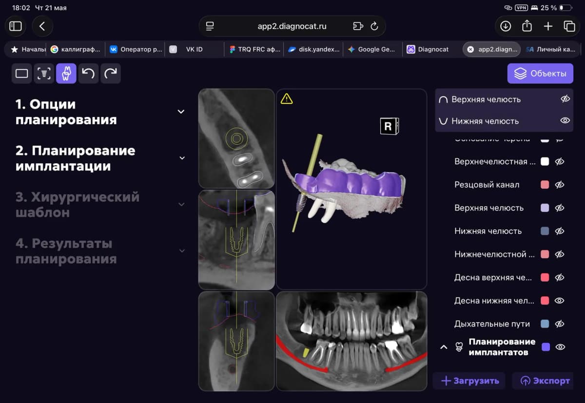
Task: Click the Экспорт button
Action: point(544,381)
